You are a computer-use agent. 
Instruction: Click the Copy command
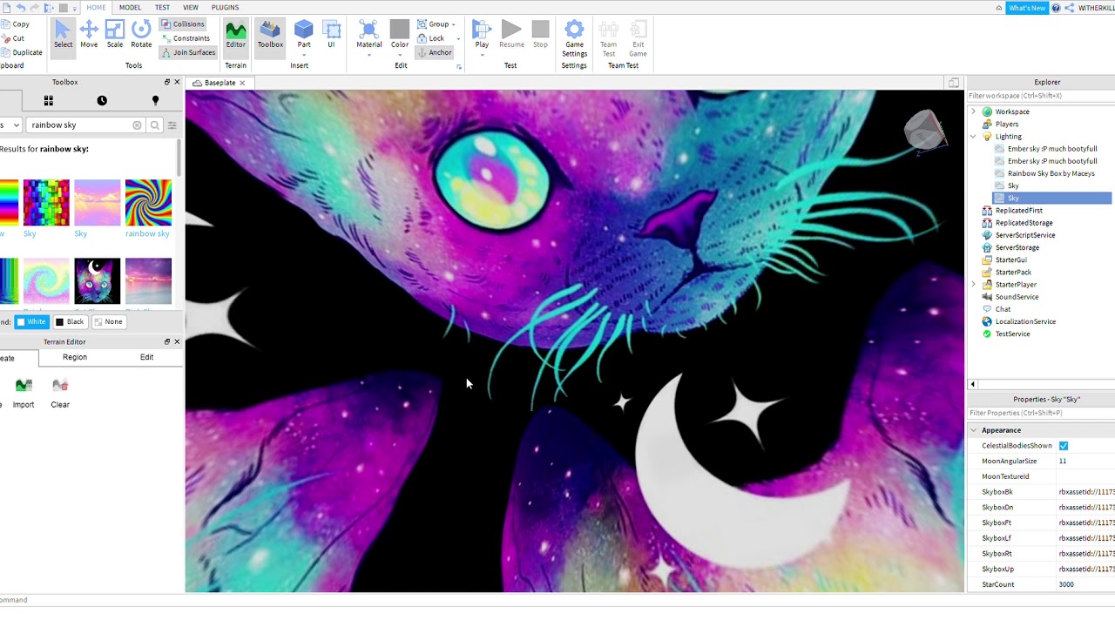click(x=15, y=24)
